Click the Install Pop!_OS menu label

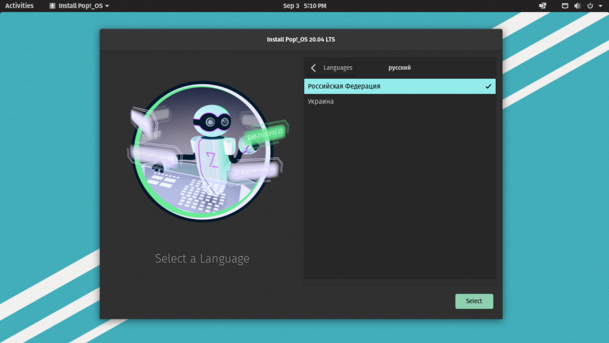(81, 6)
